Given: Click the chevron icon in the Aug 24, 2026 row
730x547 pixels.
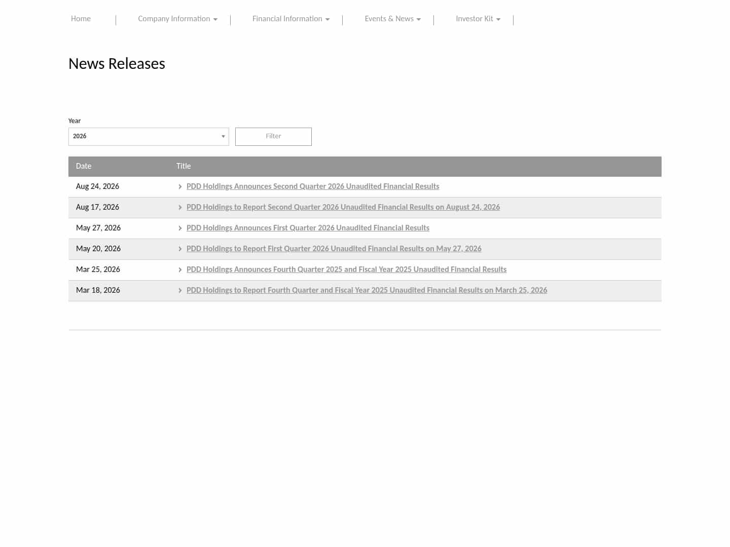Looking at the screenshot, I should 180,187.
